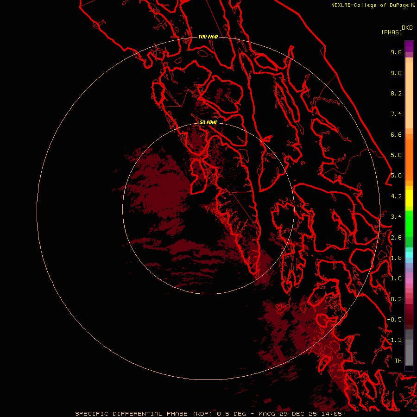Click the 29 DEC 25 date in the caption
This screenshot has width=417, height=417.
tap(299, 414)
